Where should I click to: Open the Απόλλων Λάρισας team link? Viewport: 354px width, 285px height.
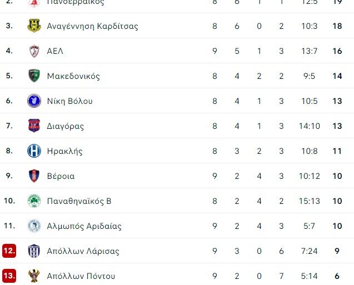tap(83, 251)
